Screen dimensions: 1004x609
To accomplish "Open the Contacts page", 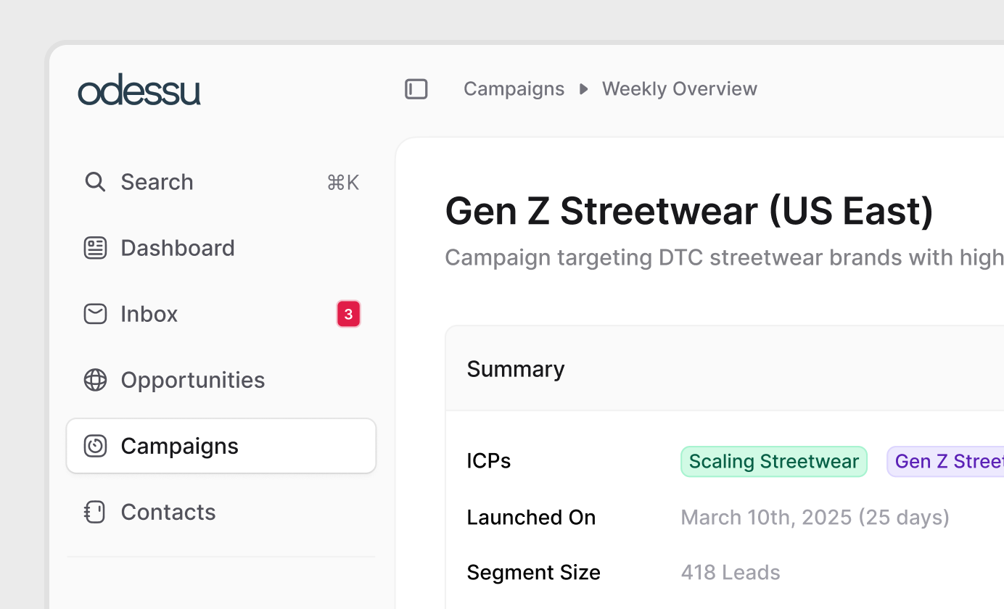I will 221,512.
